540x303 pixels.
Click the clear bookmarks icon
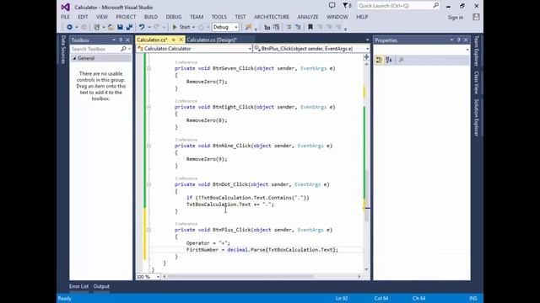338,27
